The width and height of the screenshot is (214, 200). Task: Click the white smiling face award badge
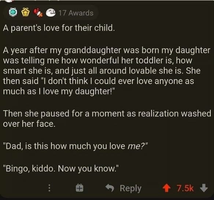click(x=51, y=12)
